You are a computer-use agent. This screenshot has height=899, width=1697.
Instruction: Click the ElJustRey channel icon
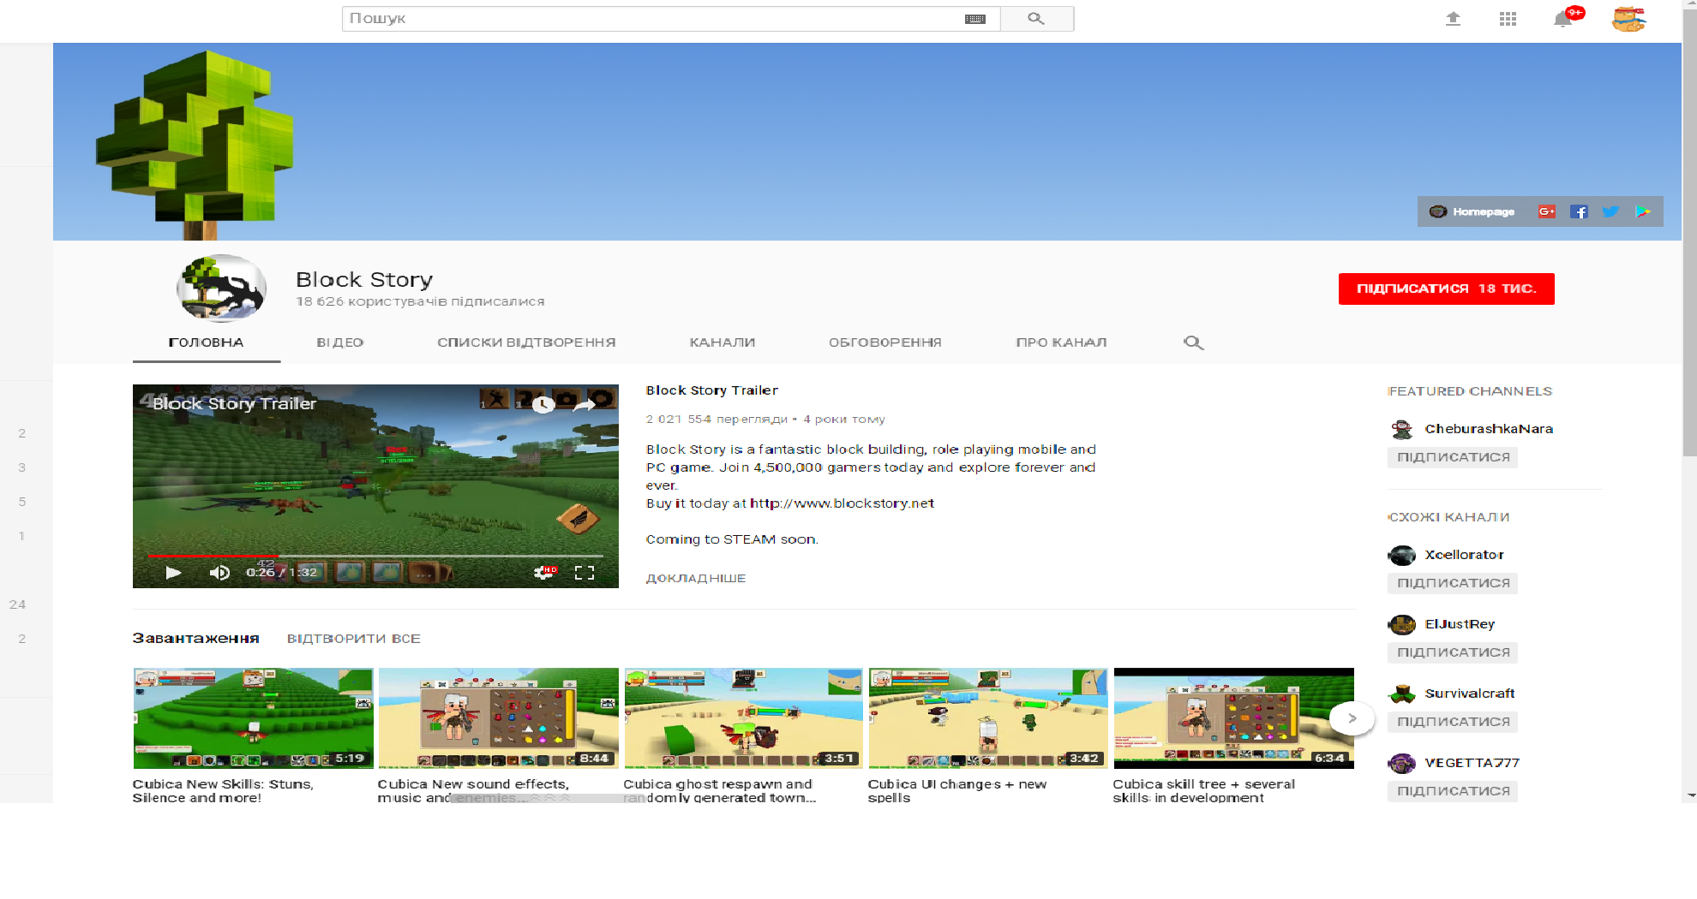[1402, 624]
